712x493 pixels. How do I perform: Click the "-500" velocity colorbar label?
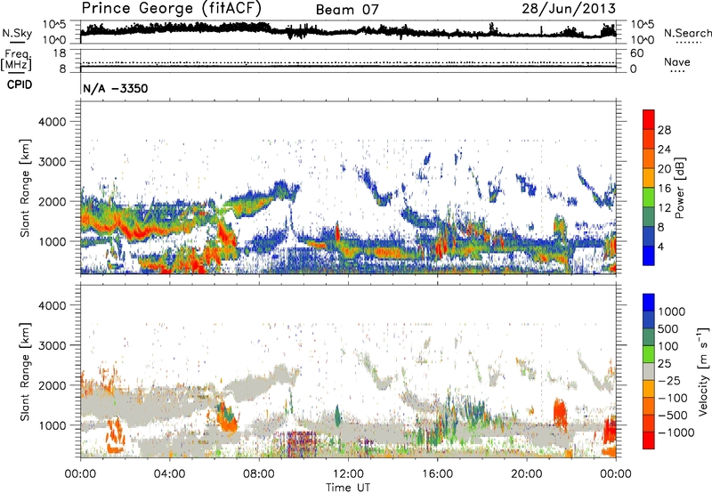point(673,416)
